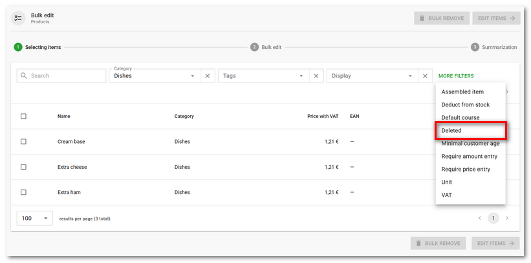The image size is (531, 263).
Task: Clear the Tags filter with X icon
Action: pyautogui.click(x=316, y=76)
